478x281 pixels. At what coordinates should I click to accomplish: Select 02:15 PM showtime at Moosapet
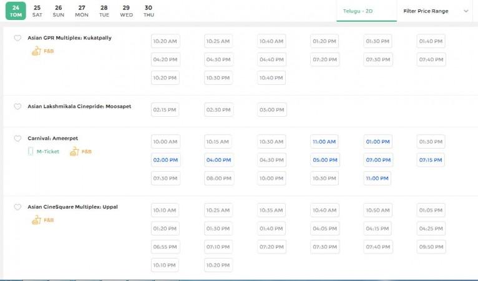165,110
